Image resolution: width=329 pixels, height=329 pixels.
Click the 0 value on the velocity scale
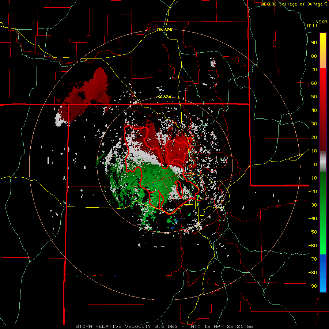click(315, 164)
